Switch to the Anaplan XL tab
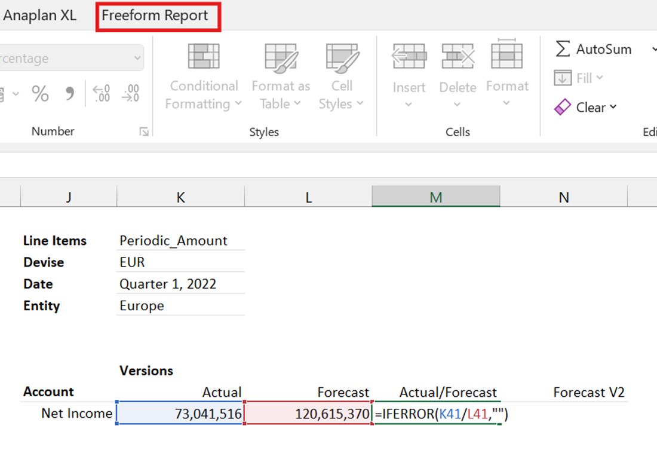Viewport: 657px width, 450px height. click(x=39, y=16)
